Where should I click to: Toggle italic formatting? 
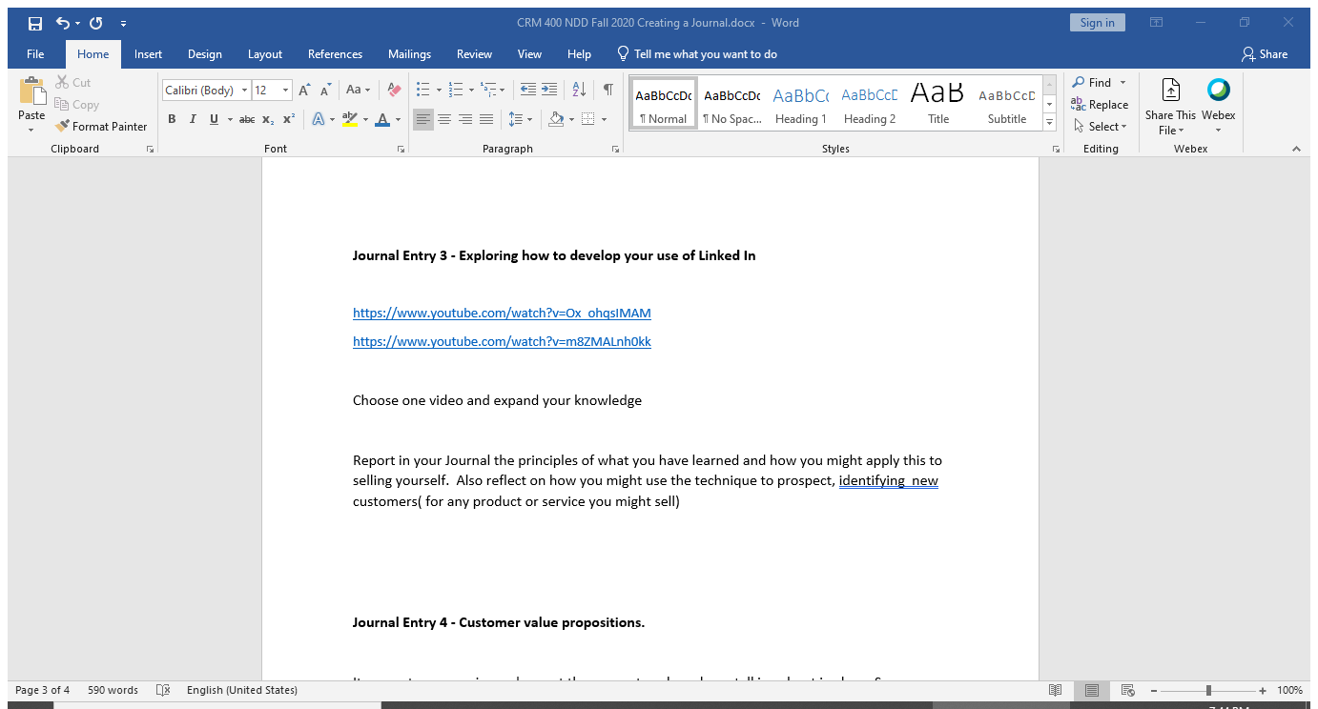[193, 119]
